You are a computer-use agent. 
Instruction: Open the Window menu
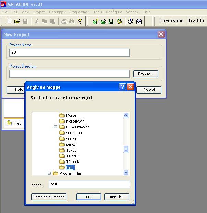[133, 12]
